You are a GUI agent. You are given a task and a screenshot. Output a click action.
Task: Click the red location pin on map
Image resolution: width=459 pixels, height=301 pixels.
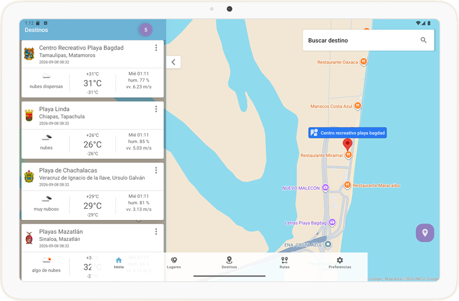pos(347,145)
